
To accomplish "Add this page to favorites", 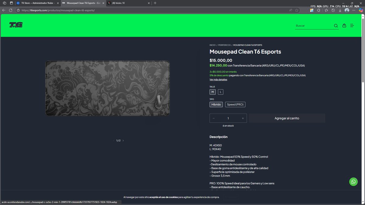I will tap(297, 10).
